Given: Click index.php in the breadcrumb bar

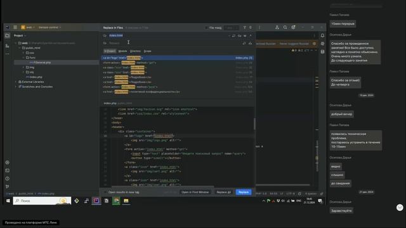Looking at the screenshot, I should pos(46,194).
